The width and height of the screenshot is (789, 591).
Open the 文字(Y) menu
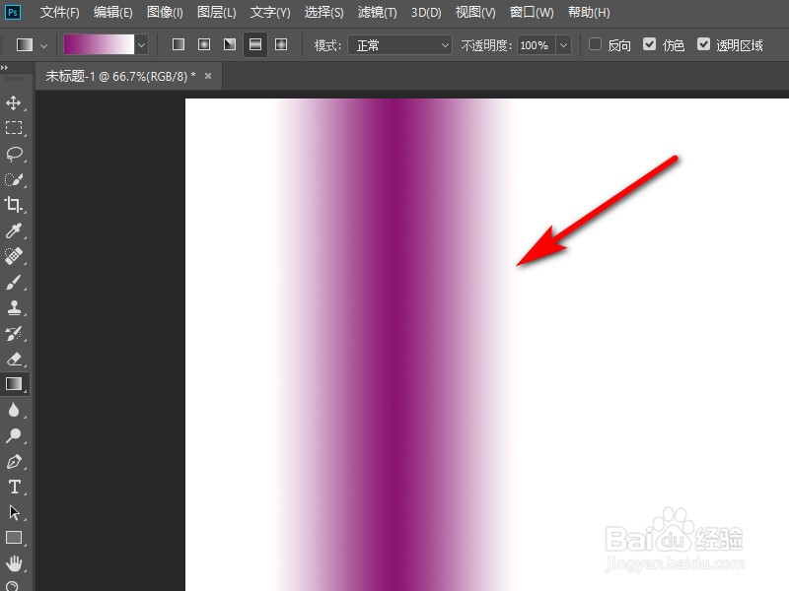270,12
